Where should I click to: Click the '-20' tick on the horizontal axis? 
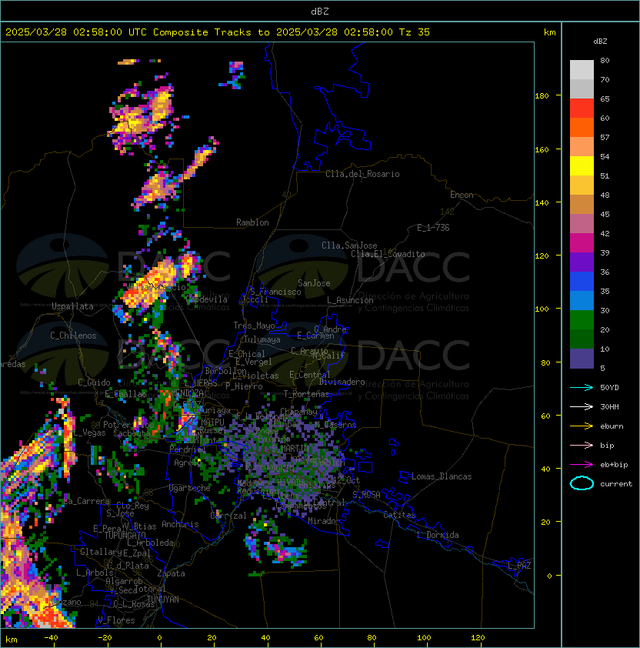pyautogui.click(x=105, y=638)
